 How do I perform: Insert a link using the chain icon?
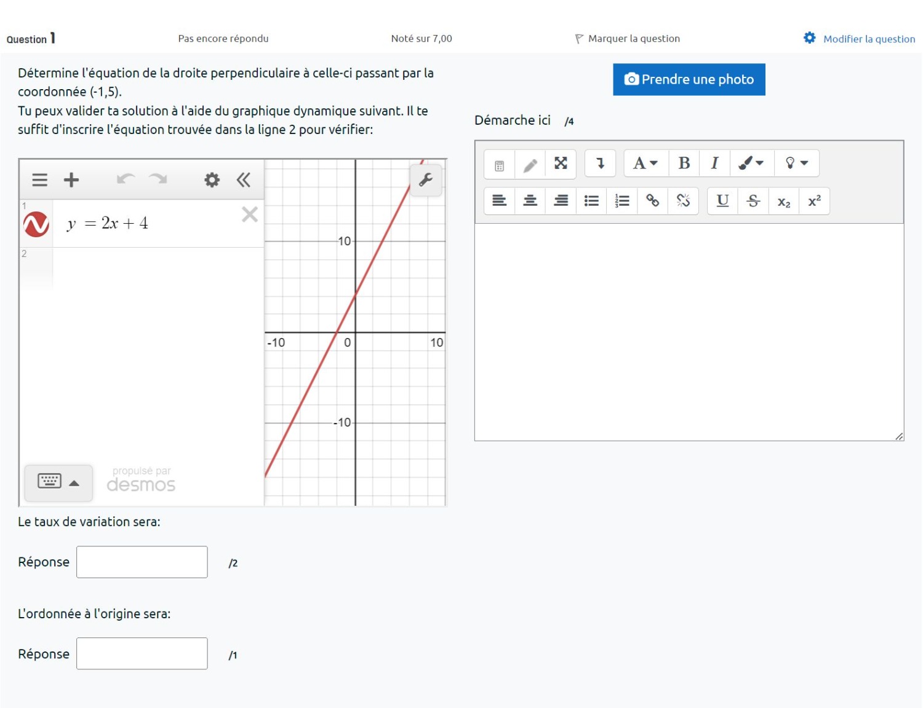[652, 201]
